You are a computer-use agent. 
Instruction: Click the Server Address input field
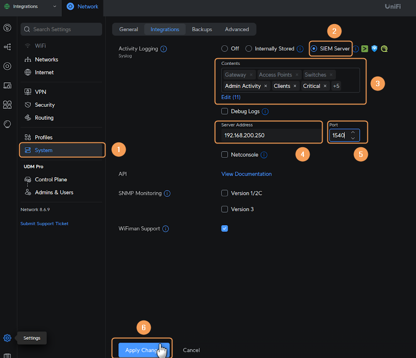[x=269, y=135]
